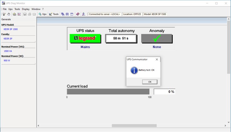Click the Legrand UPS status logo
Image resolution: width=231 pixels, height=132 pixels.
(x=85, y=38)
